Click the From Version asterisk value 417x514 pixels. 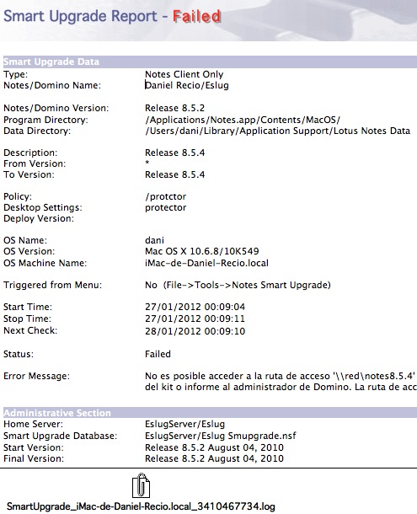pyautogui.click(x=147, y=163)
